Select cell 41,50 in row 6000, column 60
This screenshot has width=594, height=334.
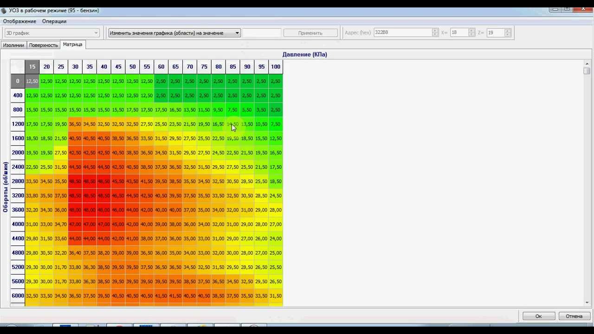161,296
